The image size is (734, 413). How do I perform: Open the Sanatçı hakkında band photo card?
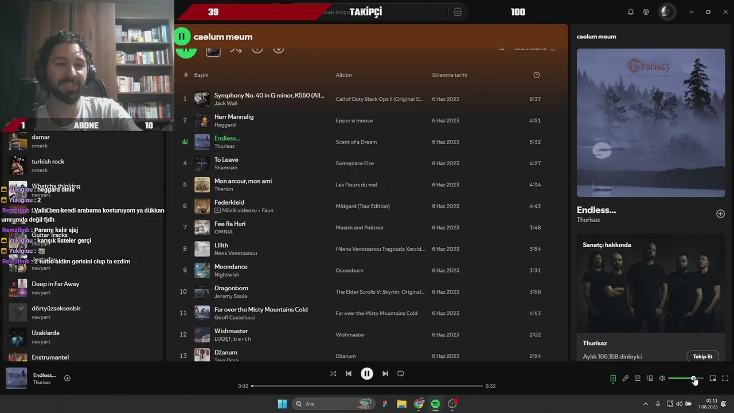651,284
